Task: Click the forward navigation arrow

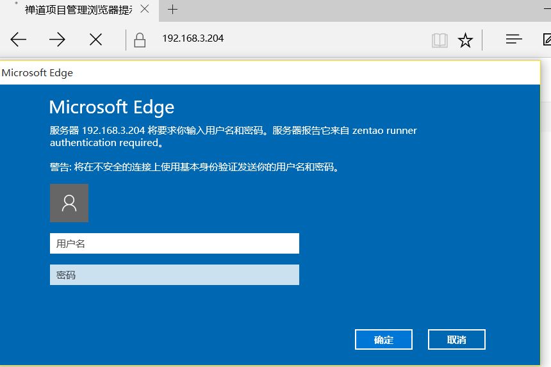Action: click(x=57, y=40)
